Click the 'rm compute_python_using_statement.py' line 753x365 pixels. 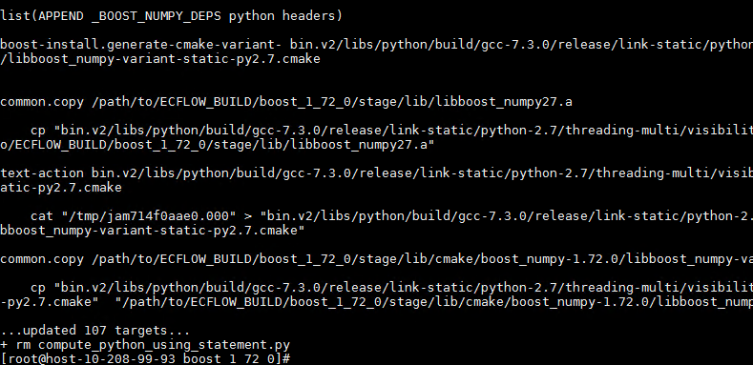coord(145,345)
